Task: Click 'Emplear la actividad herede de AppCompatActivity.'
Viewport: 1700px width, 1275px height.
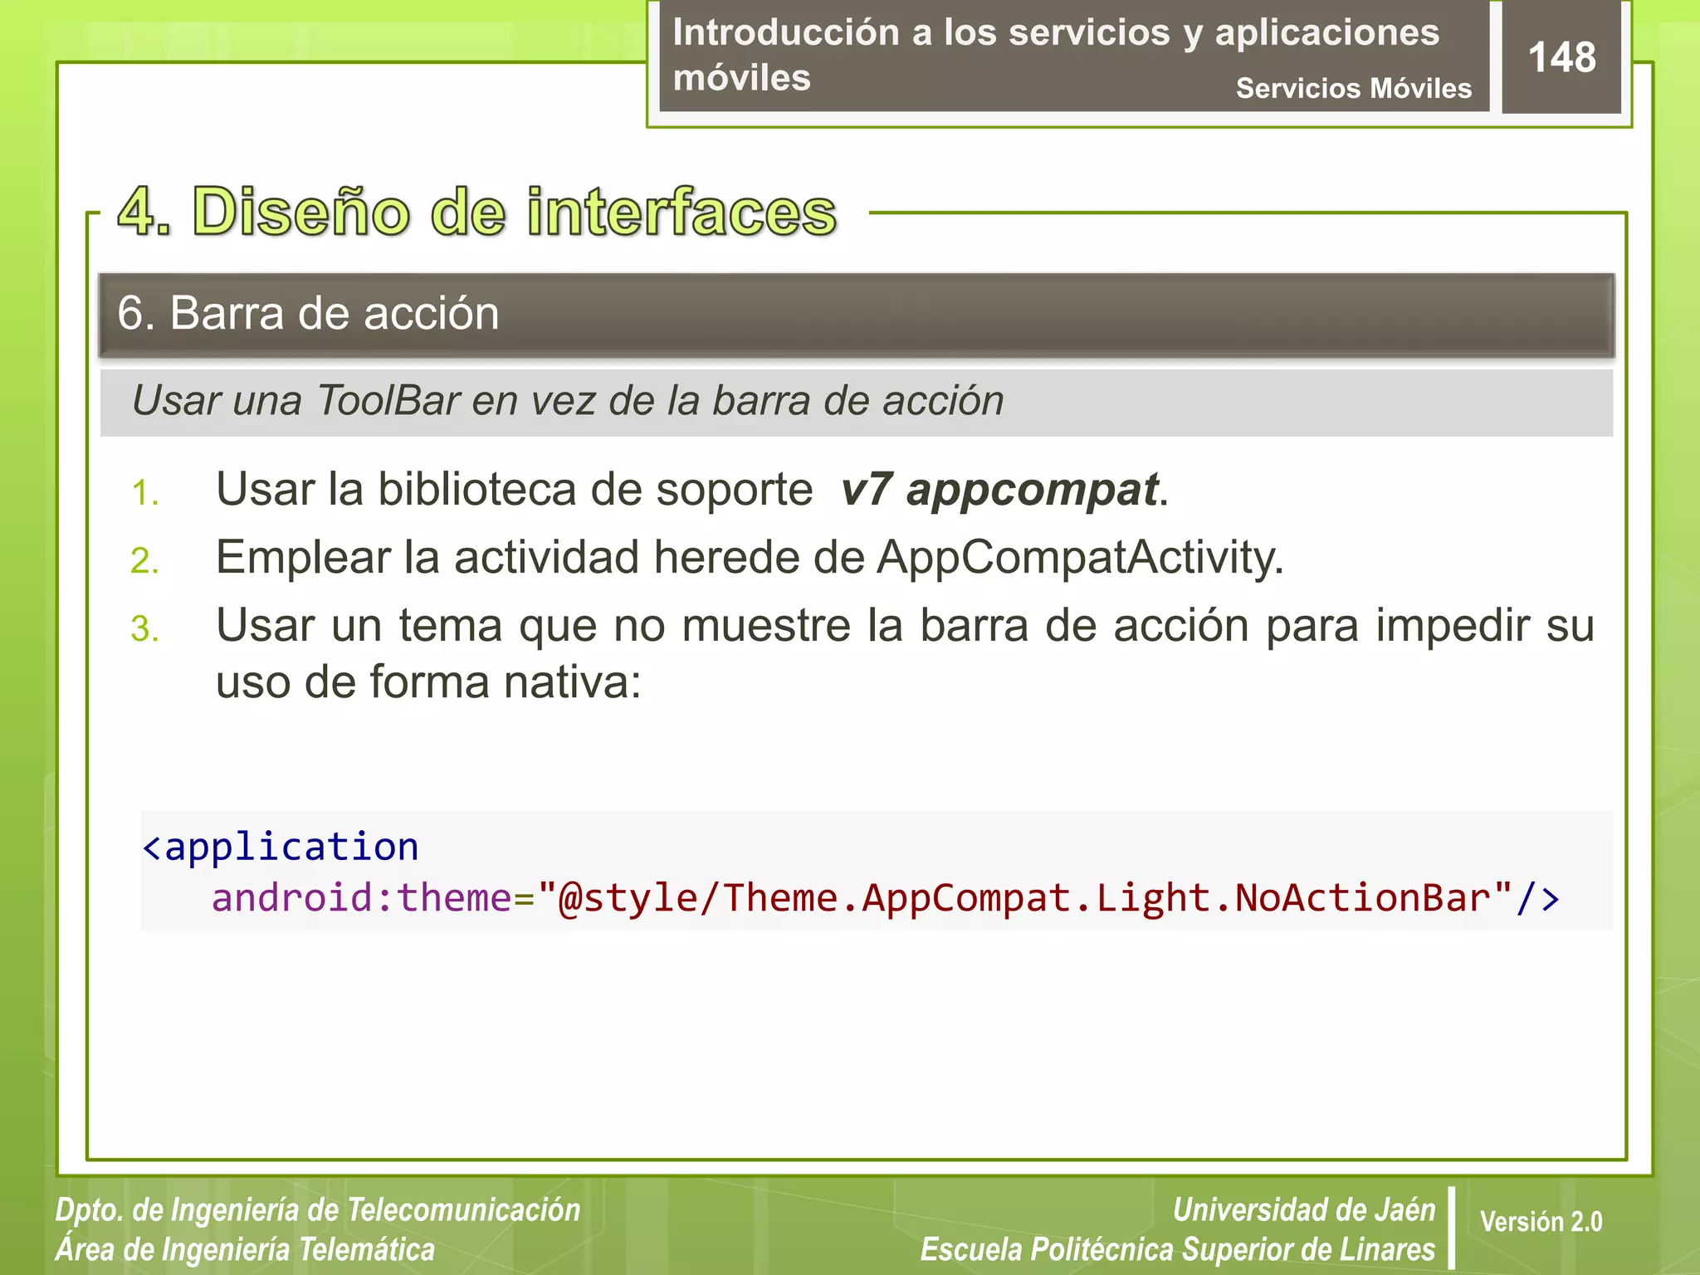Action: tap(750, 557)
